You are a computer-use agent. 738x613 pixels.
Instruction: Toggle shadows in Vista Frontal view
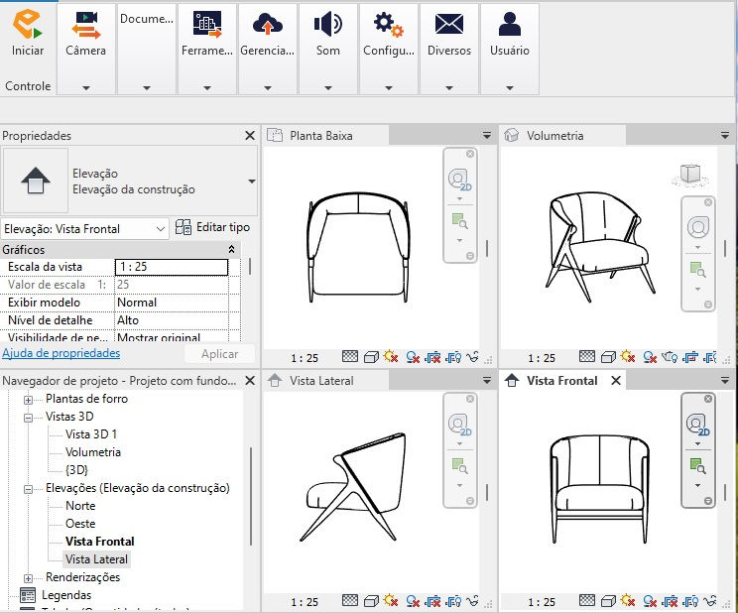pos(650,601)
